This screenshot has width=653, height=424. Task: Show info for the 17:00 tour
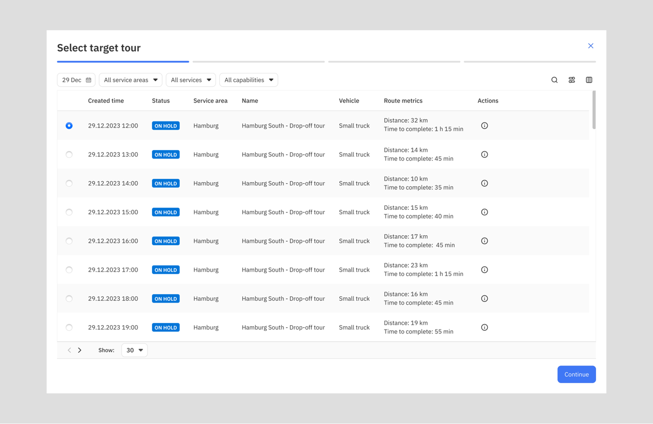coord(485,269)
